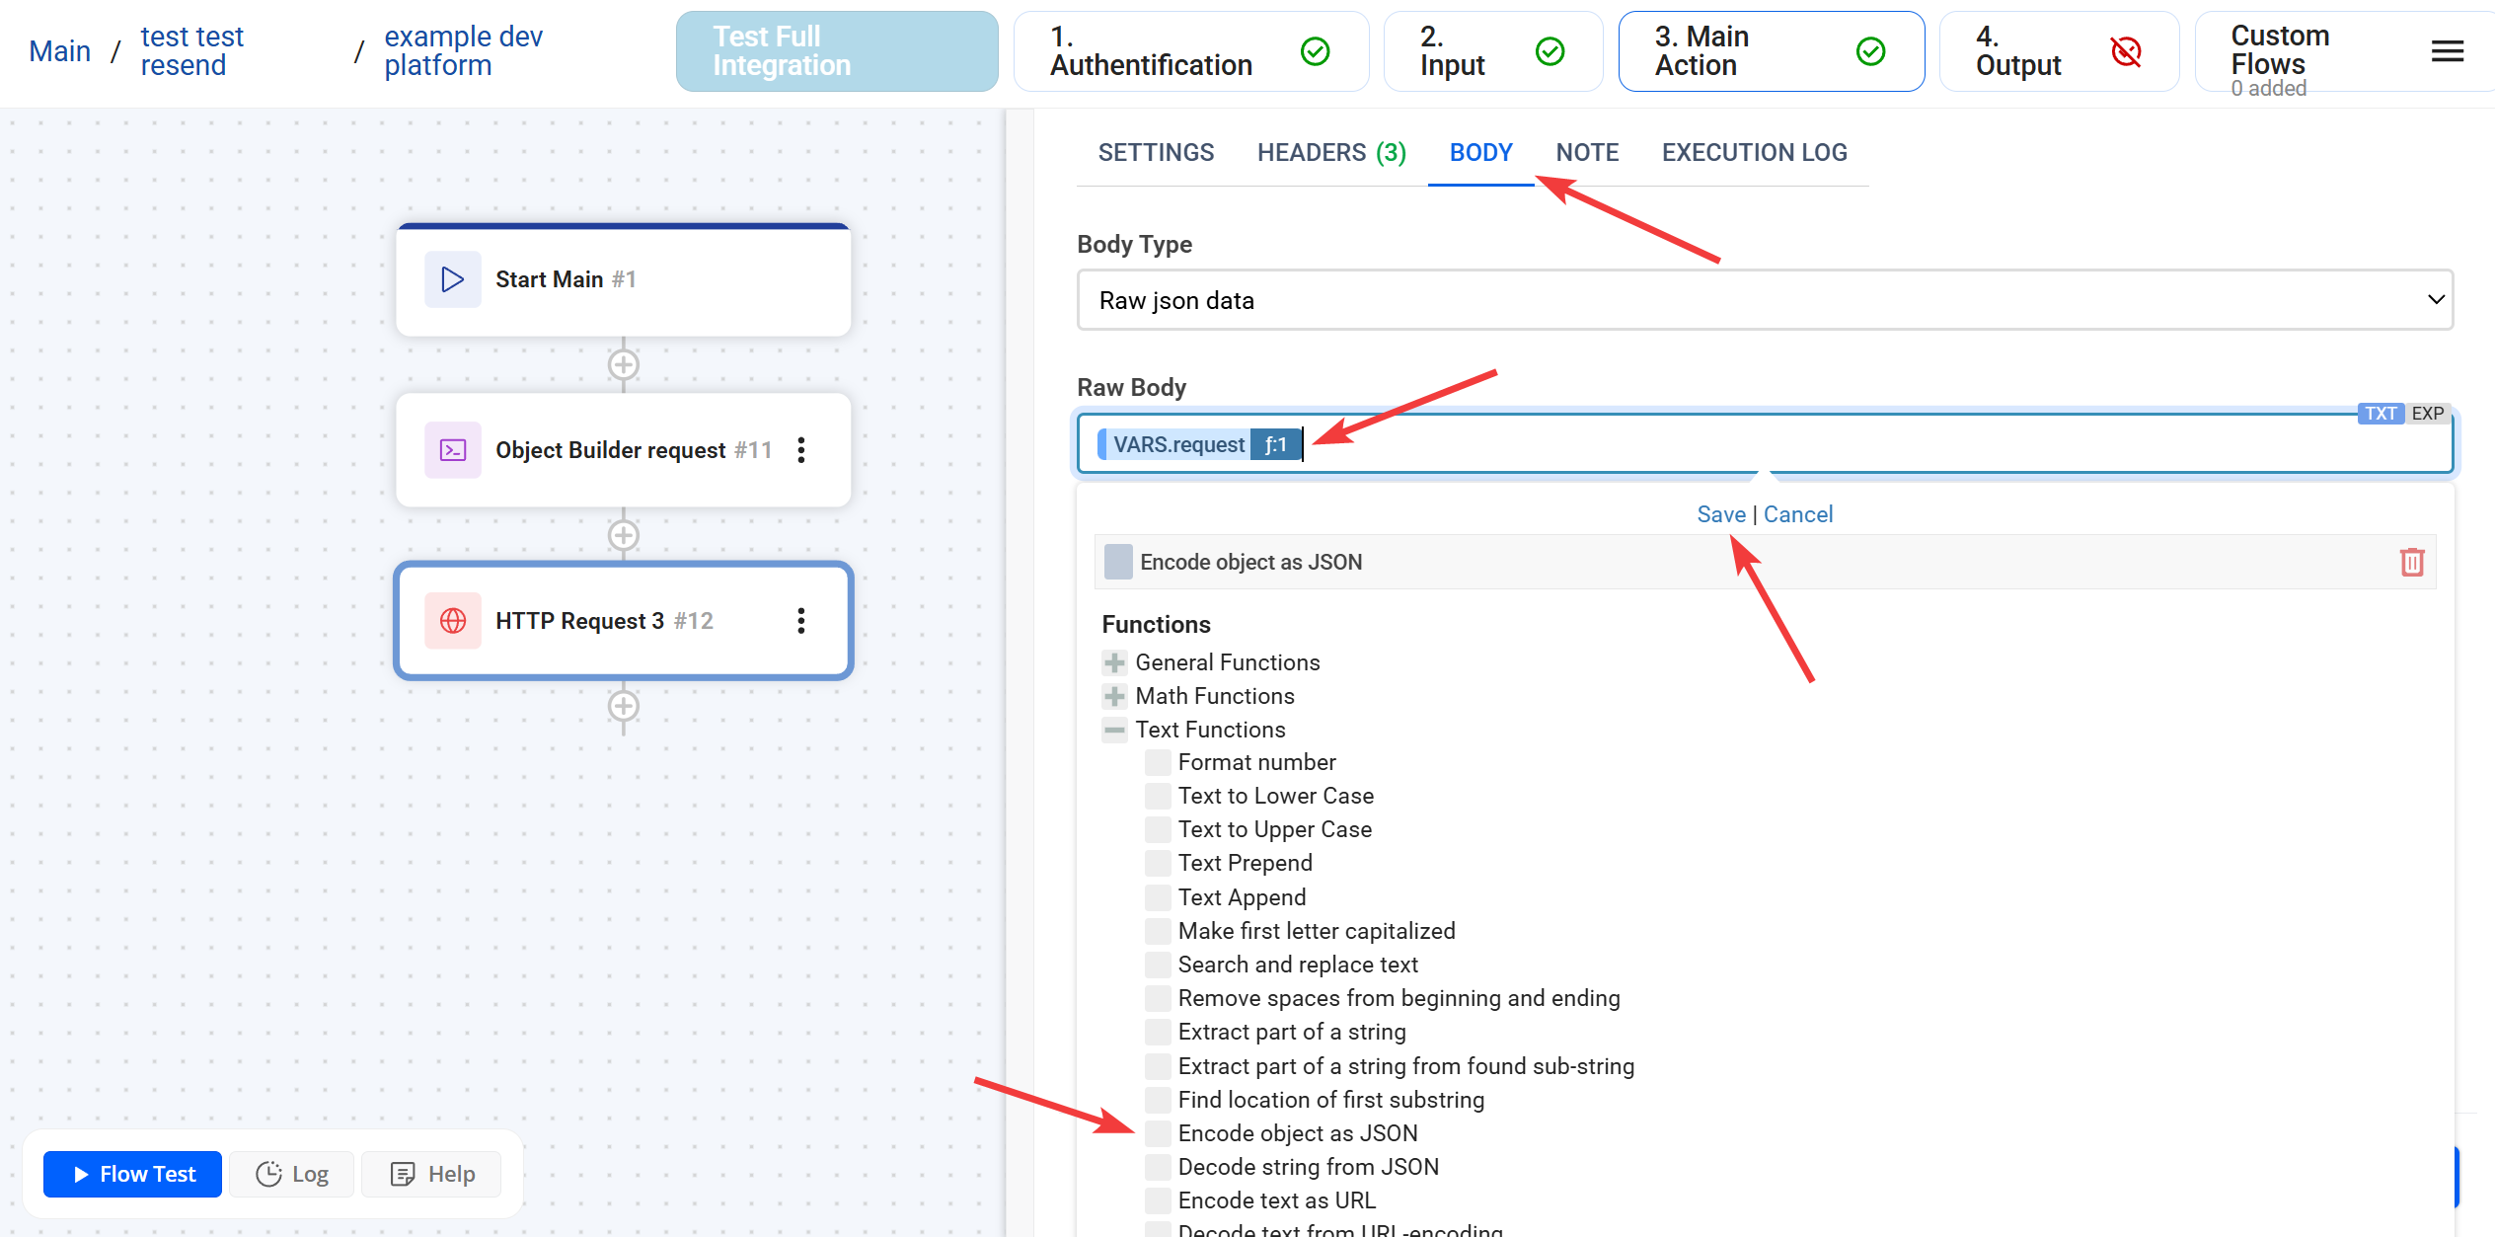This screenshot has width=2495, height=1237.
Task: Switch to the HEADERS tab
Action: [x=1330, y=153]
